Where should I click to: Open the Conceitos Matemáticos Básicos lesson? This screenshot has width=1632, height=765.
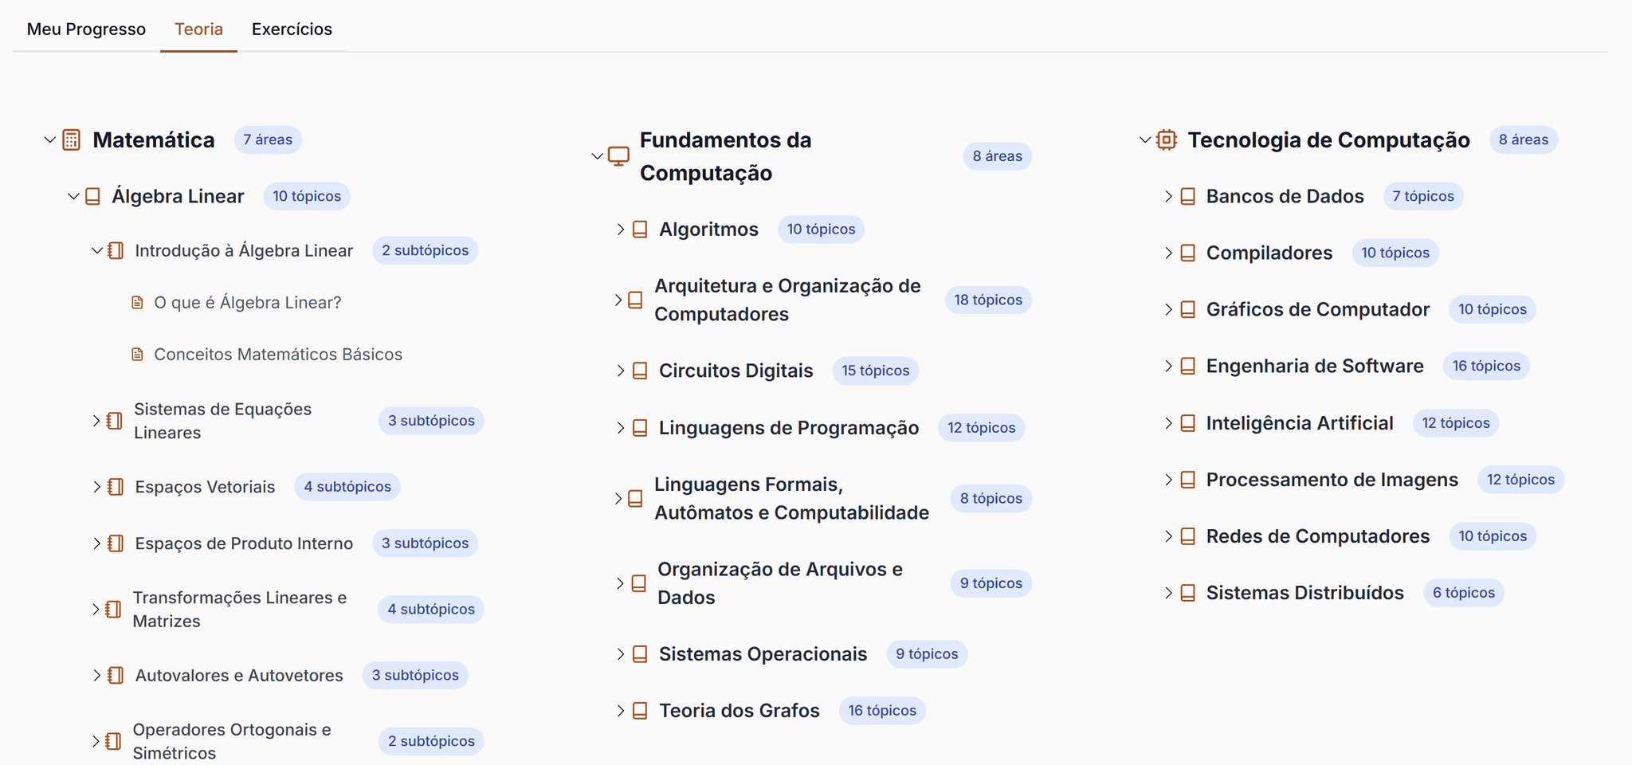click(x=277, y=355)
